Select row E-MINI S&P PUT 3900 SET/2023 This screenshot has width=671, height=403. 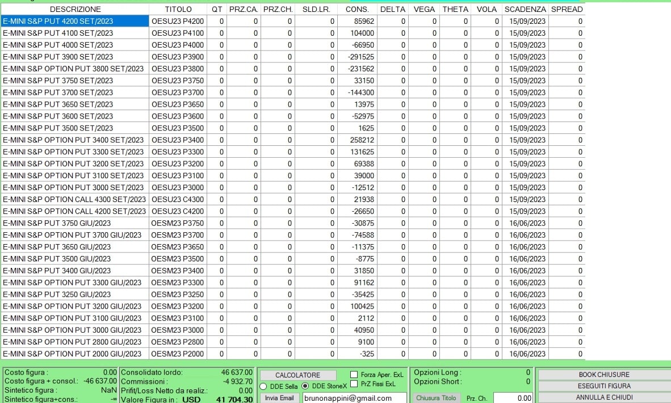pos(293,57)
